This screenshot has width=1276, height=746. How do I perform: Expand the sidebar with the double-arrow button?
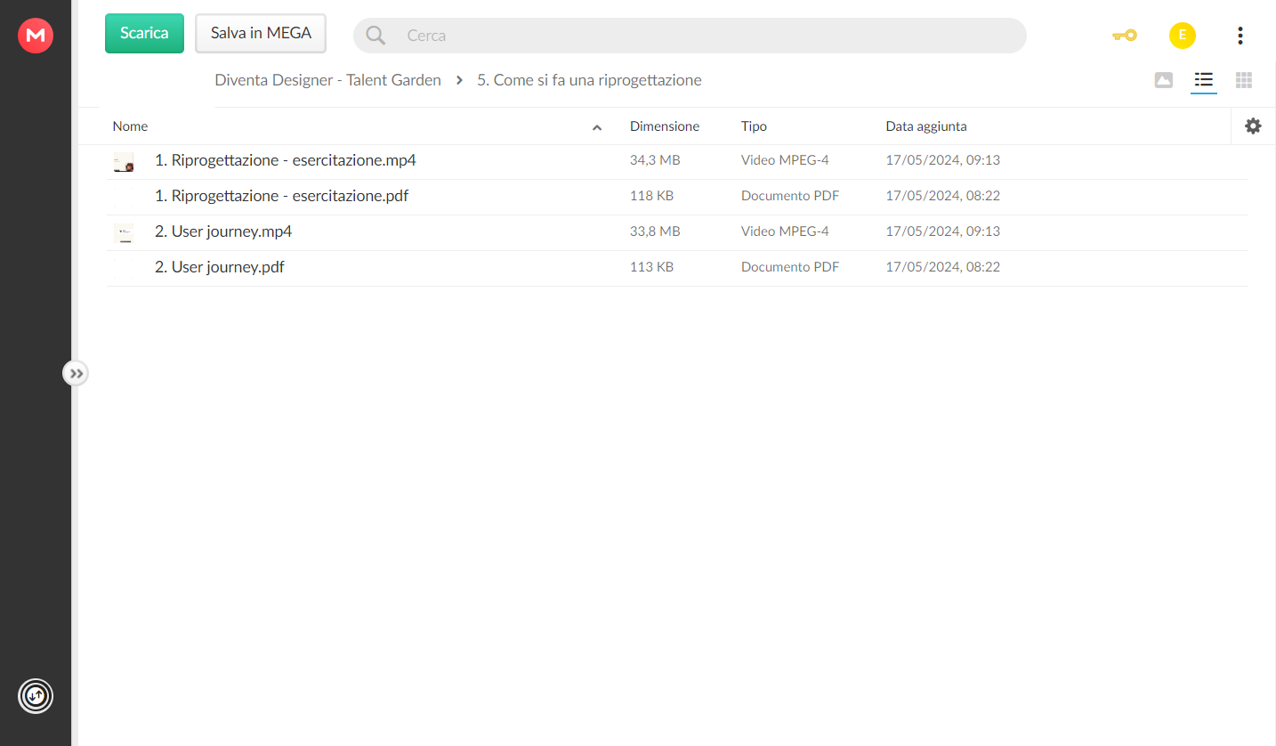pyautogui.click(x=76, y=373)
